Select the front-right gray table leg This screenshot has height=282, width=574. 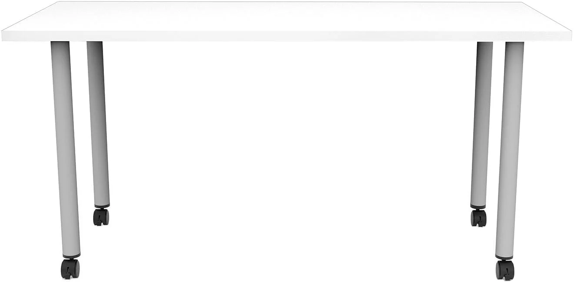point(510,148)
